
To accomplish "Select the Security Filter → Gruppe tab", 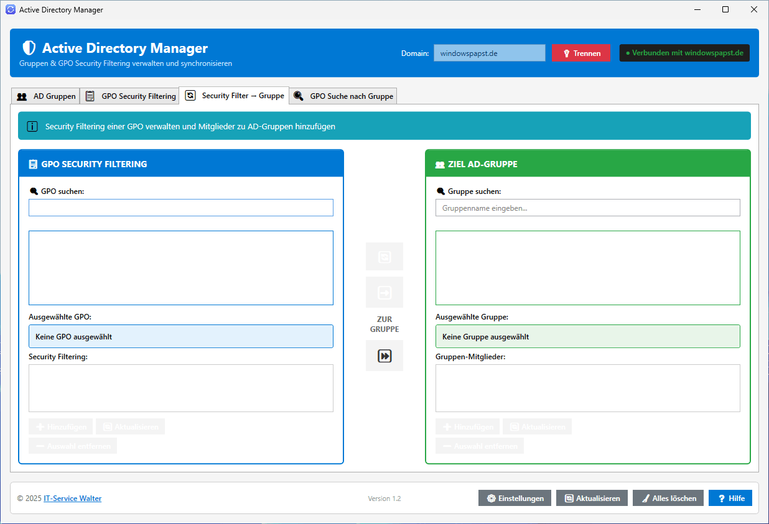I will coord(235,96).
